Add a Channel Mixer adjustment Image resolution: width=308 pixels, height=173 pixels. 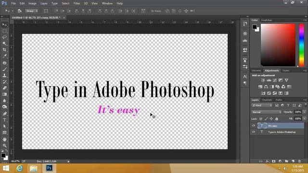(x=283, y=86)
